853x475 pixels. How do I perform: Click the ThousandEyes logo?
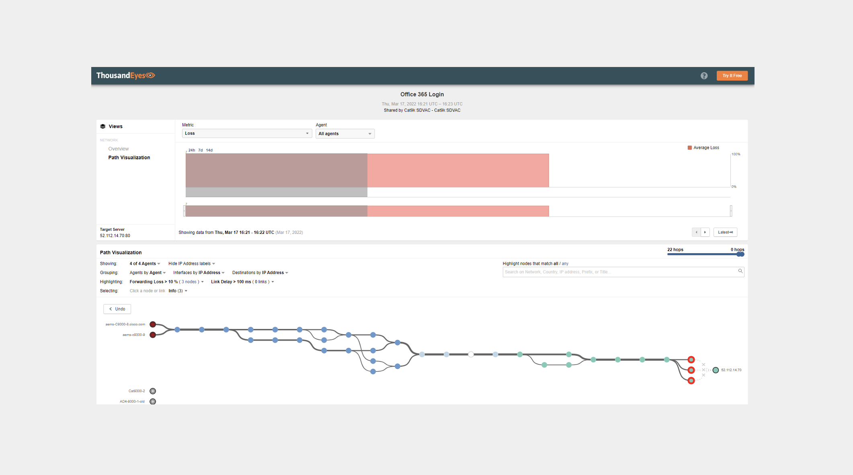[x=125, y=75]
